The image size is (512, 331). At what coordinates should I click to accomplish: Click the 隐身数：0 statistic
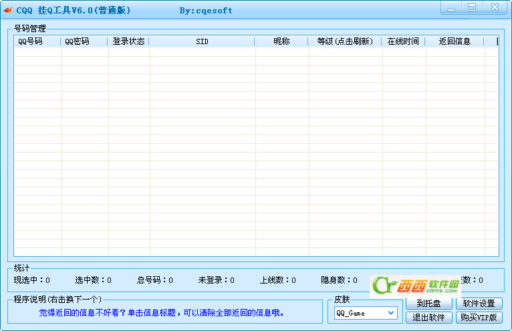click(340, 280)
